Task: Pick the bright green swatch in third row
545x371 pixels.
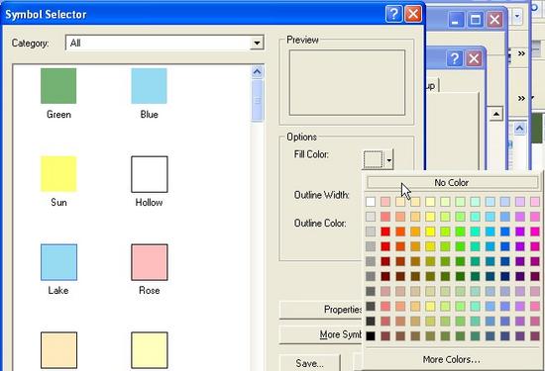Action: click(460, 232)
